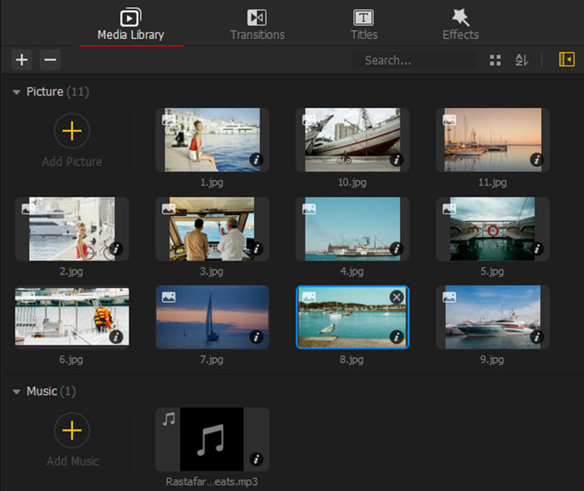
Task: Collapse the Picture section
Action: (17, 93)
